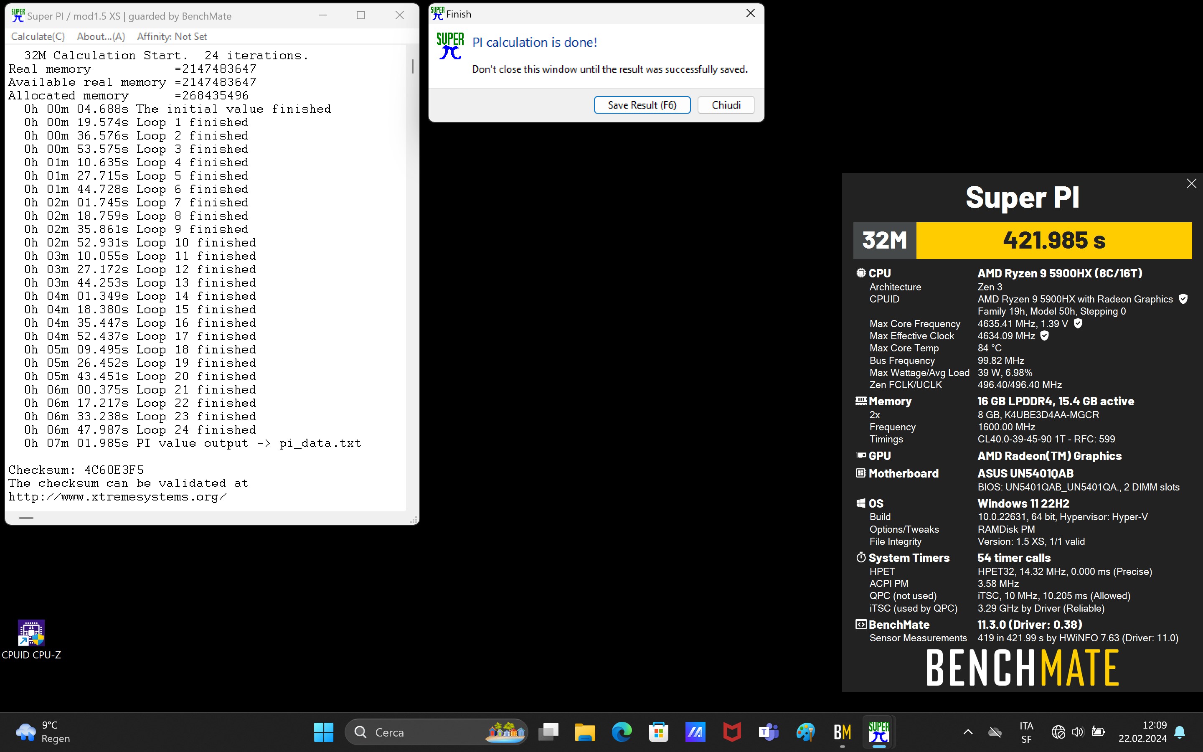Click the 32M Calculation Start line
This screenshot has width=1203, height=752.
pyautogui.click(x=166, y=55)
